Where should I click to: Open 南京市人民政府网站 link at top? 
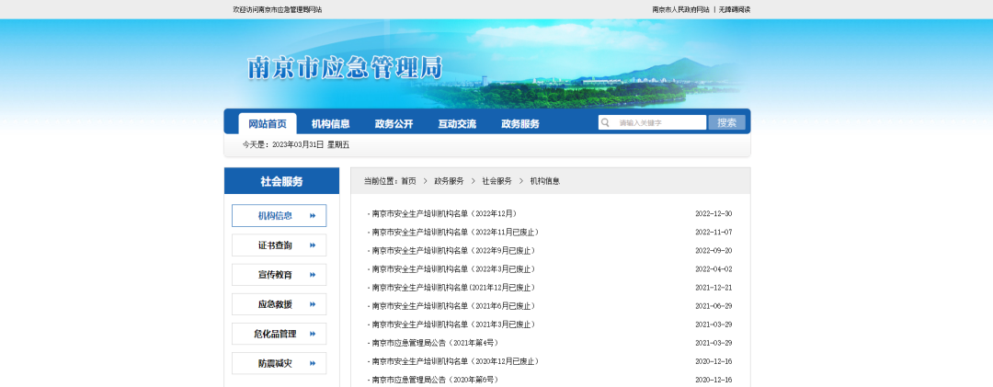[x=680, y=9]
